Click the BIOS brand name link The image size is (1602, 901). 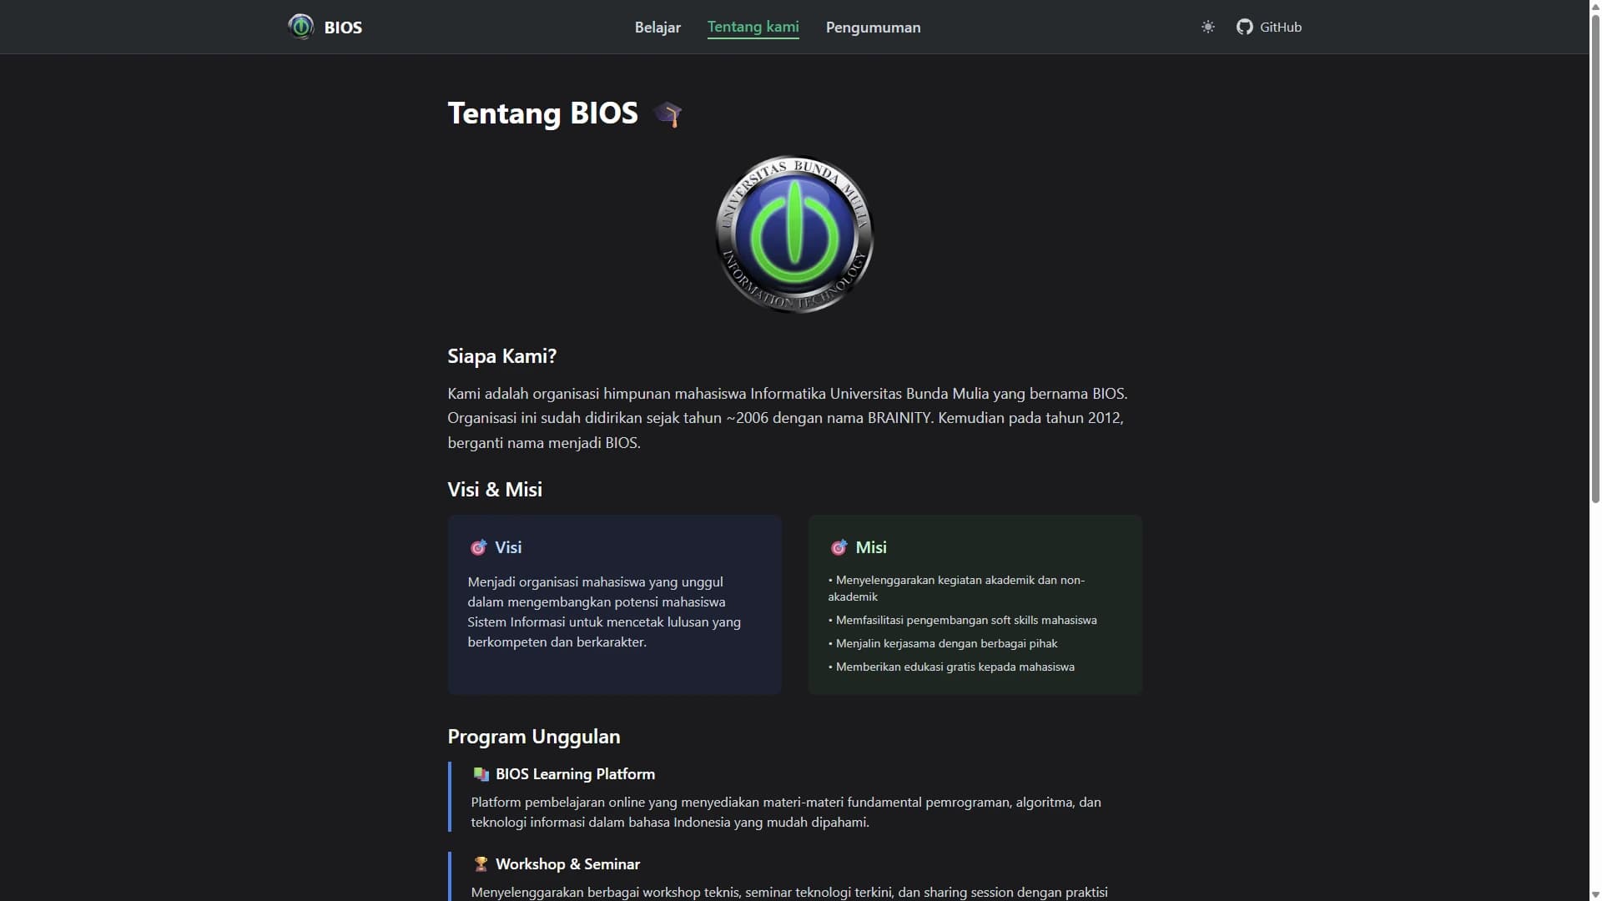pyautogui.click(x=343, y=28)
